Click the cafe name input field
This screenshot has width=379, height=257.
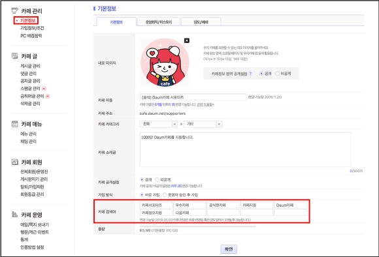pyautogui.click(x=193, y=97)
